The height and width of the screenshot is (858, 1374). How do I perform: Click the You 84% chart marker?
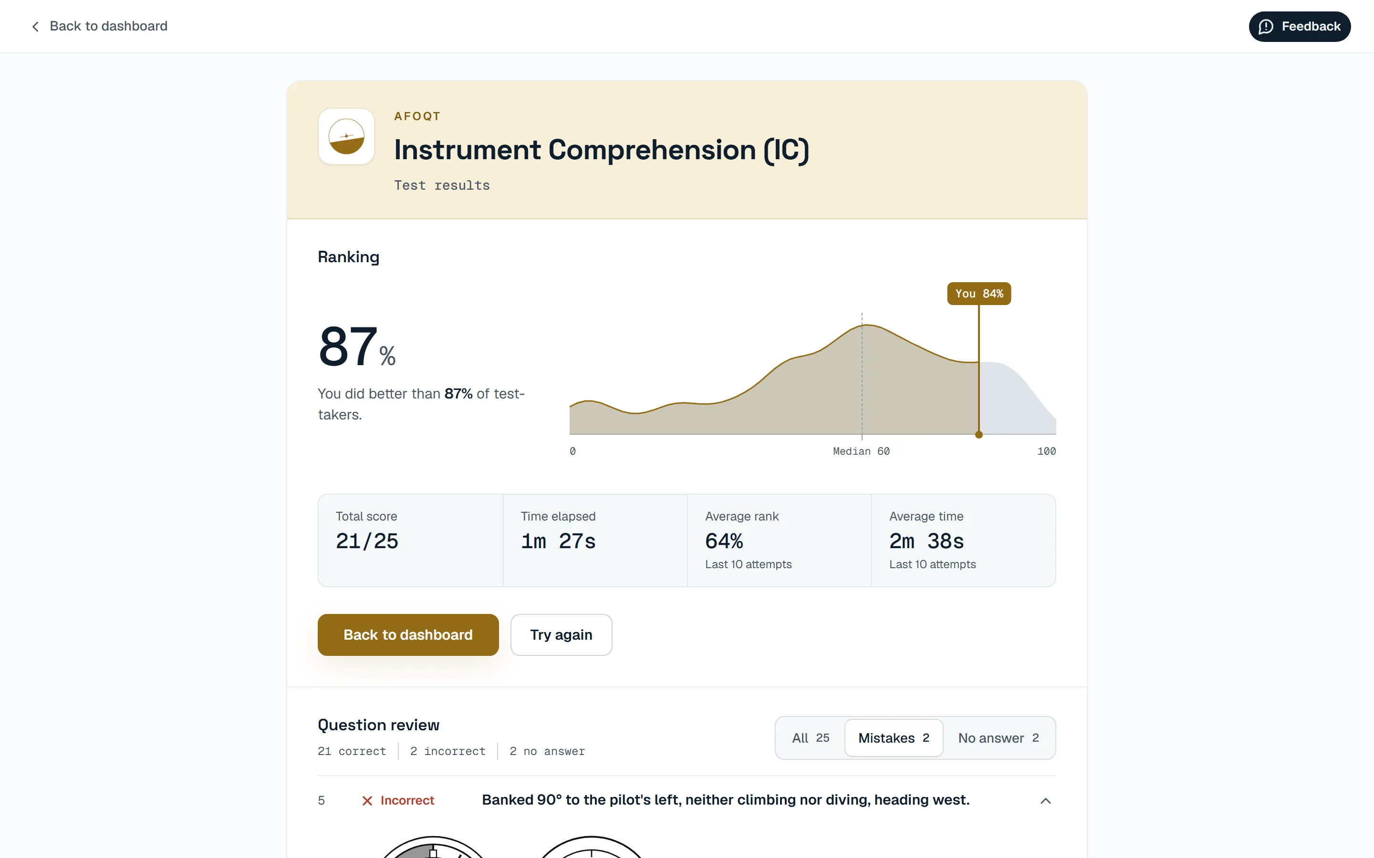[x=979, y=293]
